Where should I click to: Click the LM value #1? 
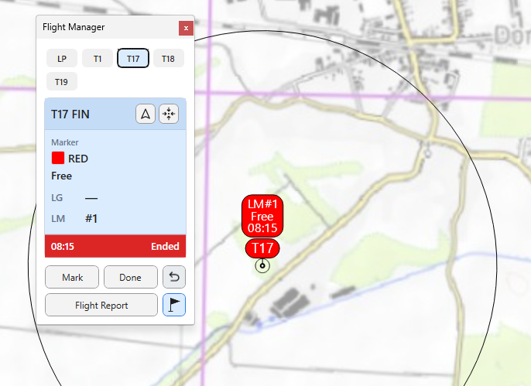[x=91, y=219]
